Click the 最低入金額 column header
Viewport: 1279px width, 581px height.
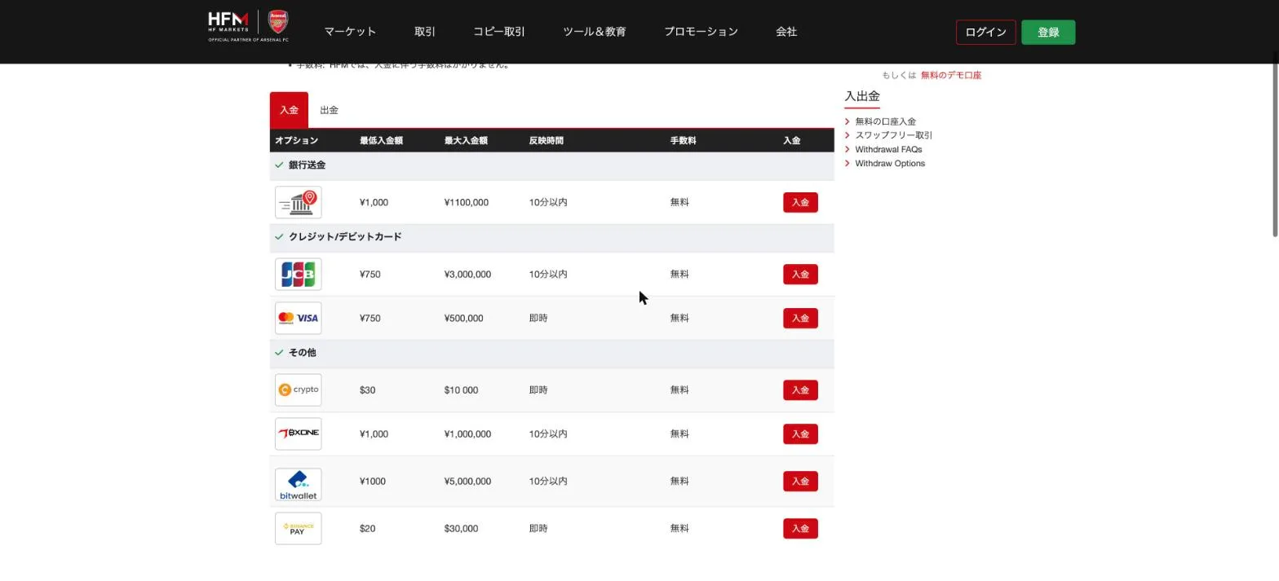point(381,141)
